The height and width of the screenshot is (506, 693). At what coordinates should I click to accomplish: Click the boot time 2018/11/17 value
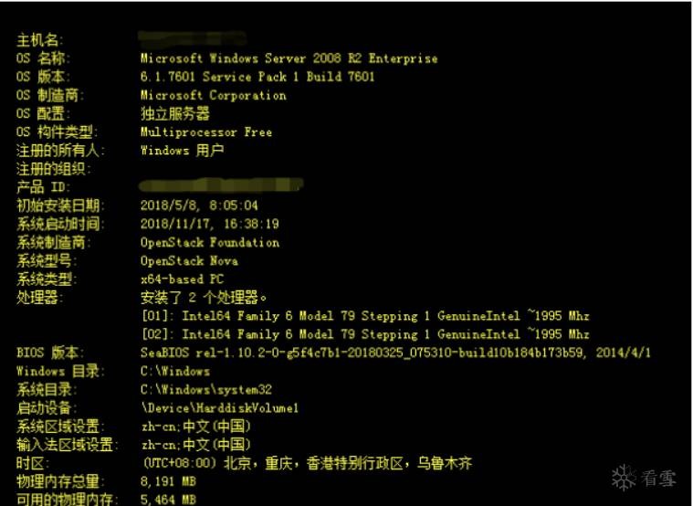tap(209, 224)
